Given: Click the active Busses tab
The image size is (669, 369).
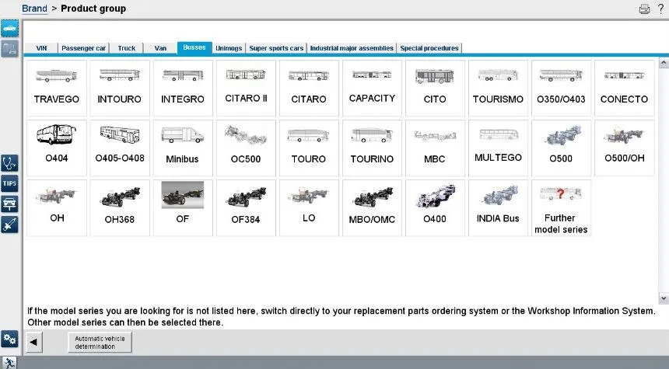Looking at the screenshot, I should tap(194, 47).
